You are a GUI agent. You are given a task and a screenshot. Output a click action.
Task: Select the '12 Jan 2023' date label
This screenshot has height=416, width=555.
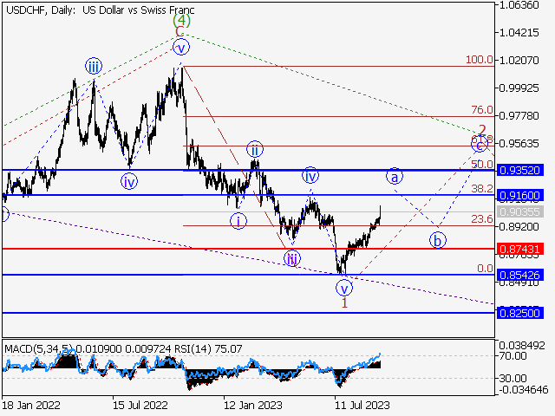click(x=253, y=405)
